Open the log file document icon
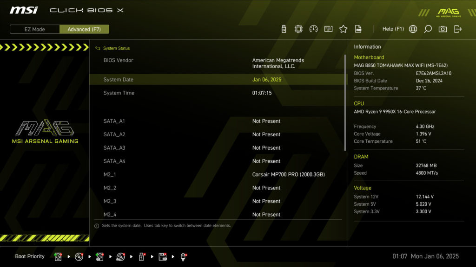Screen dimensions: 476x267 coord(358,29)
